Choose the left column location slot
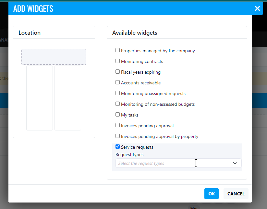 pyautogui.click(x=40, y=98)
